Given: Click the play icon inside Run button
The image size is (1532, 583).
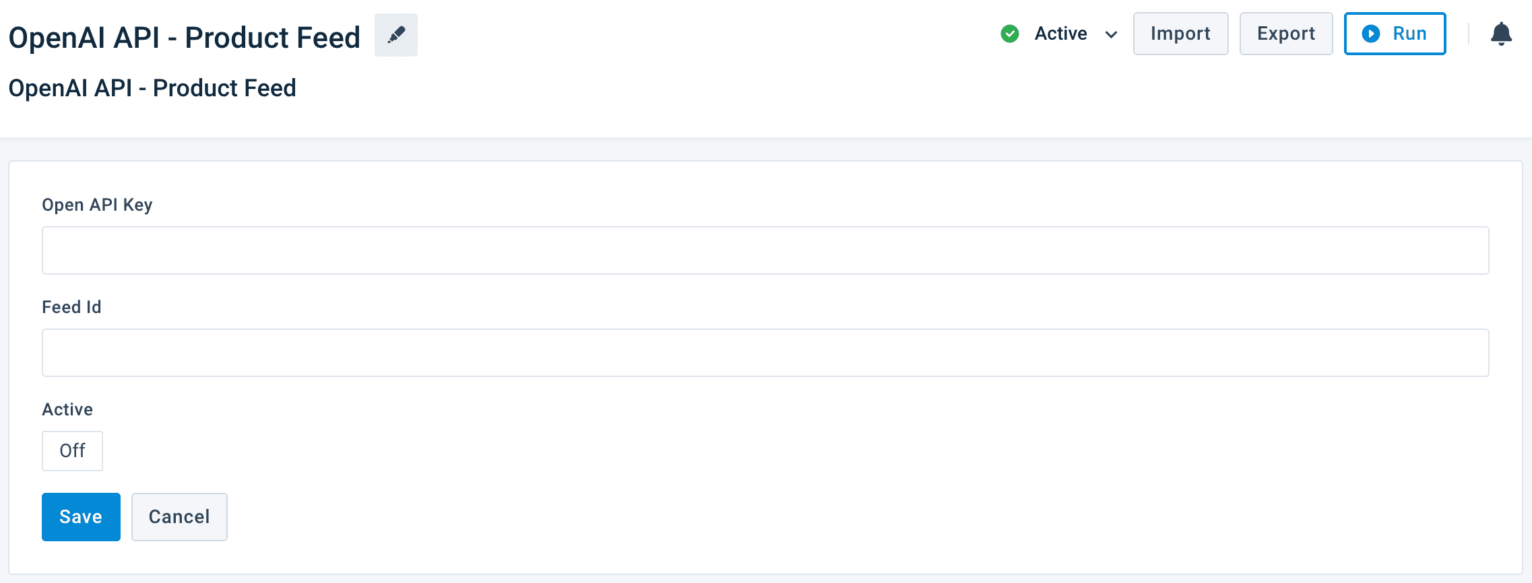Looking at the screenshot, I should click(x=1370, y=34).
